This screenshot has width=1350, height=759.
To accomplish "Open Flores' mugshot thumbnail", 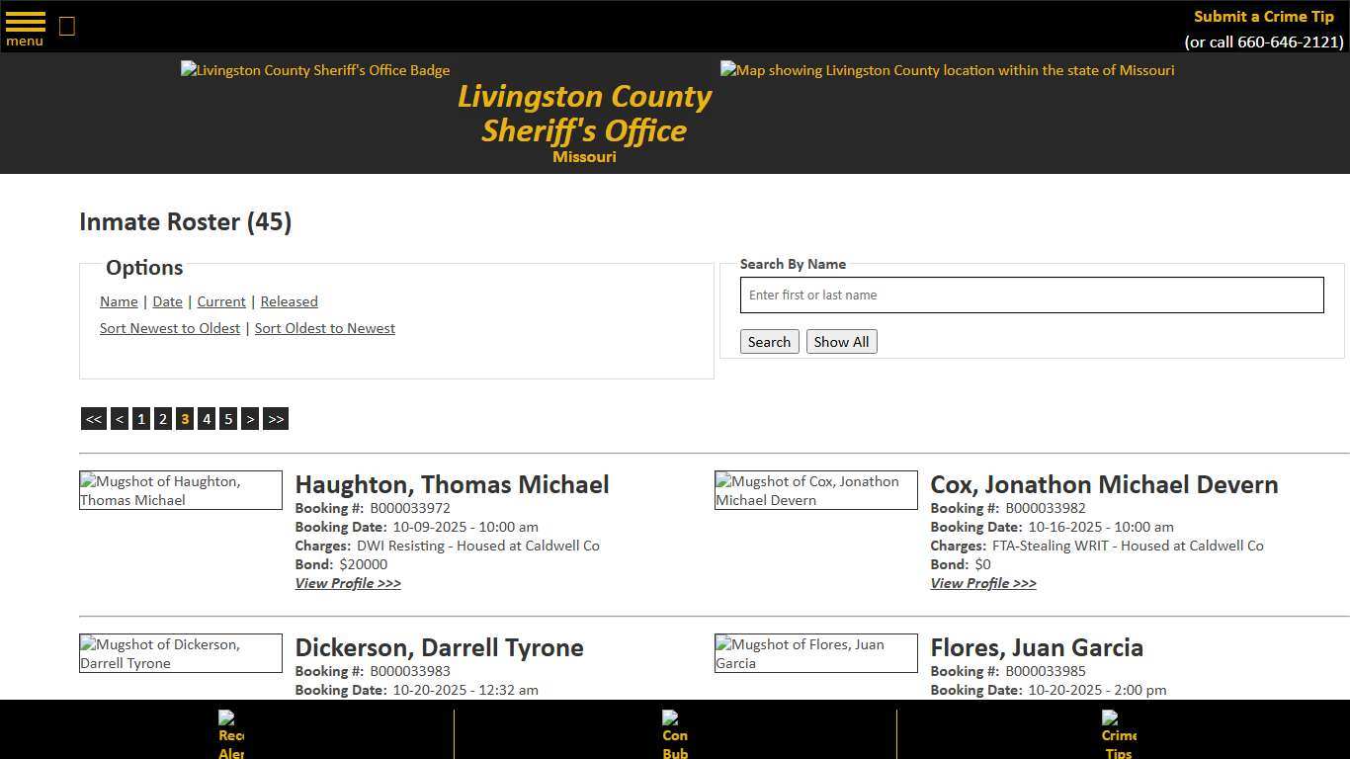I will [x=815, y=652].
